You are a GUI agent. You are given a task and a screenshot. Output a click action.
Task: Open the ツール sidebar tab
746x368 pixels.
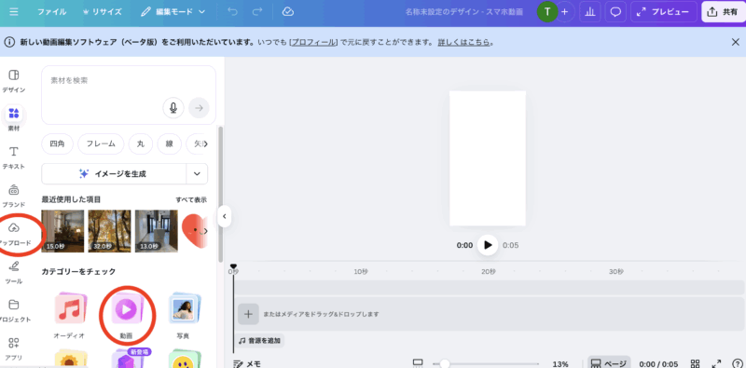[14, 272]
